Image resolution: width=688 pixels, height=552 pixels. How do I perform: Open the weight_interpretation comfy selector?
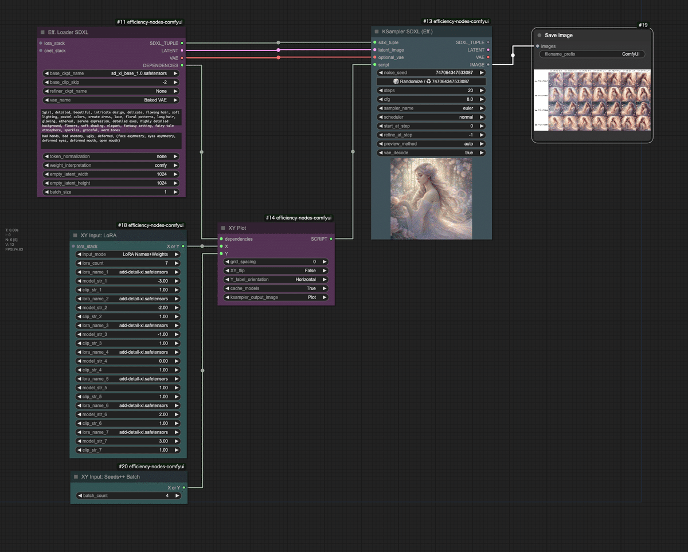(x=111, y=165)
